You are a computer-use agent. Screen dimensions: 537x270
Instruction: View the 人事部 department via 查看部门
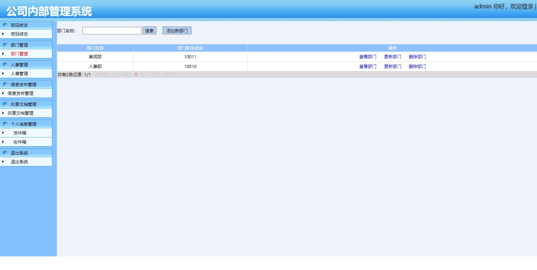coord(368,66)
